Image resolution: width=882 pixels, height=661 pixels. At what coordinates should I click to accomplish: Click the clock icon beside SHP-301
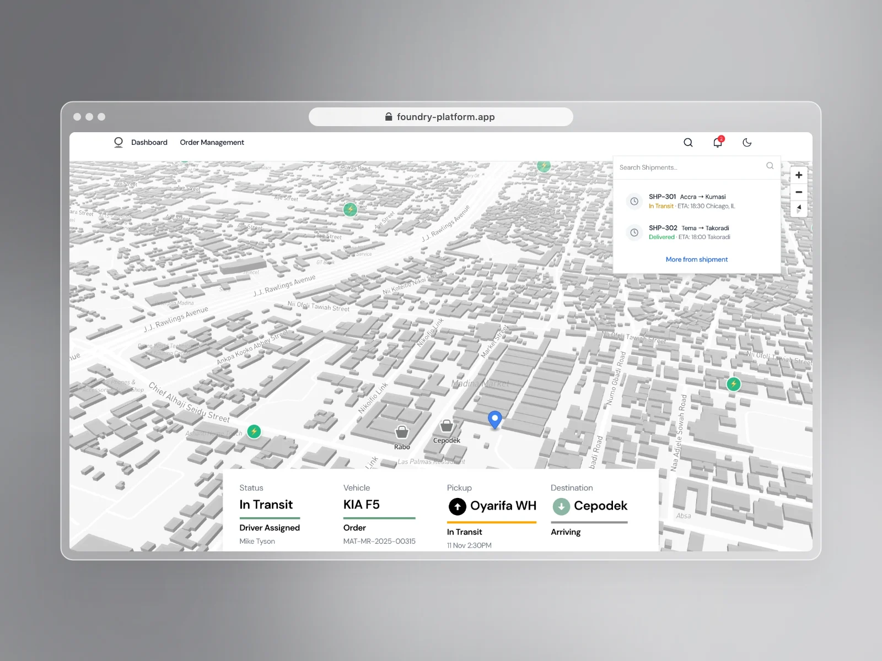click(634, 201)
